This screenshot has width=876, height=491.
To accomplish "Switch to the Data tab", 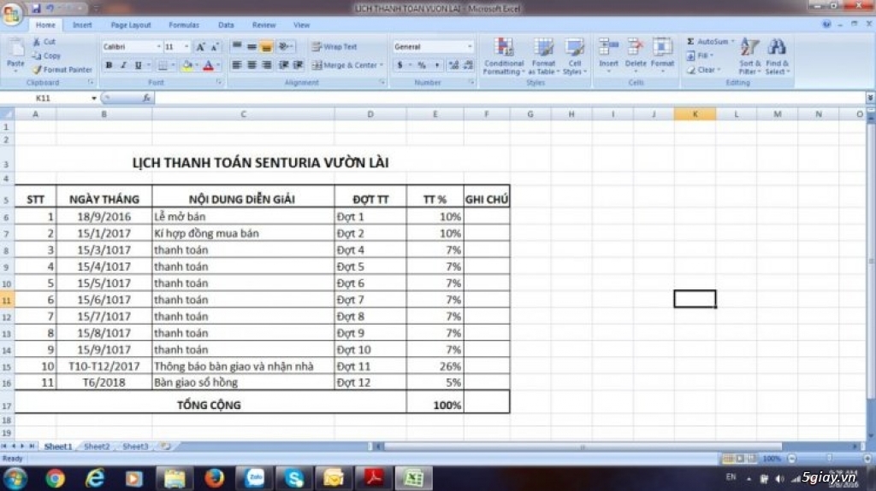I will coord(226,25).
